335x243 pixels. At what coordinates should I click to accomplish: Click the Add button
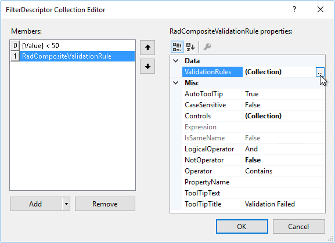coord(36,204)
